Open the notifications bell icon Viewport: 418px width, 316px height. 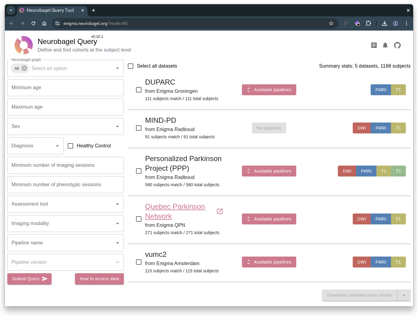point(385,45)
